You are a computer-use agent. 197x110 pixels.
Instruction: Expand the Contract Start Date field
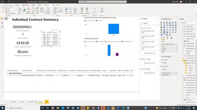tap(182, 80)
